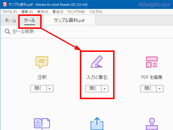Open the PDF を編集 tool with 開く button

tap(148, 88)
